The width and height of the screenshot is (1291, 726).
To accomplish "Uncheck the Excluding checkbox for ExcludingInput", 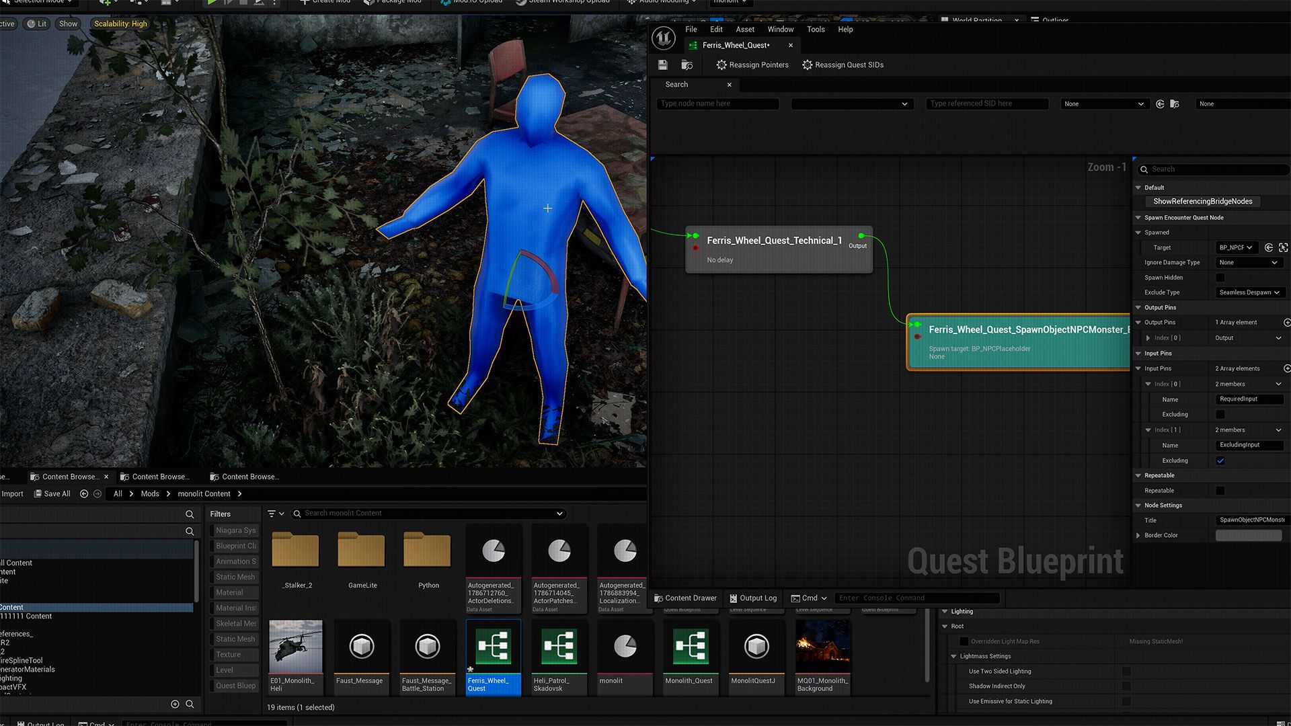I will click(x=1220, y=460).
